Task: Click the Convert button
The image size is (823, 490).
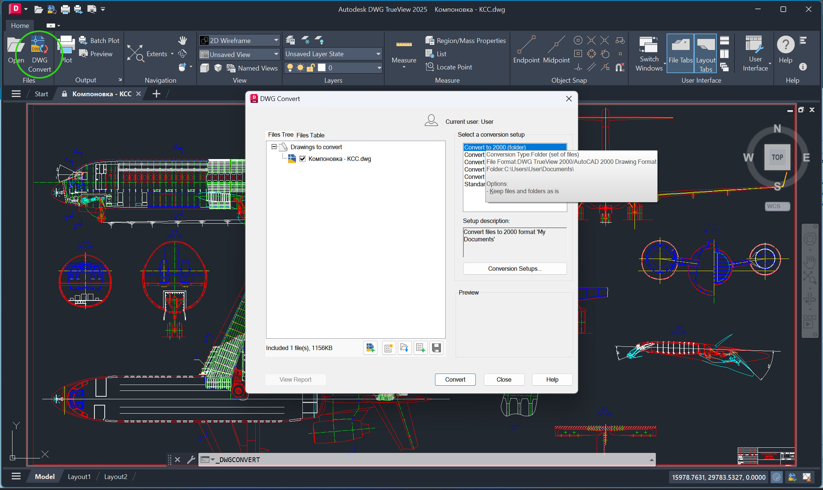Action: point(455,379)
